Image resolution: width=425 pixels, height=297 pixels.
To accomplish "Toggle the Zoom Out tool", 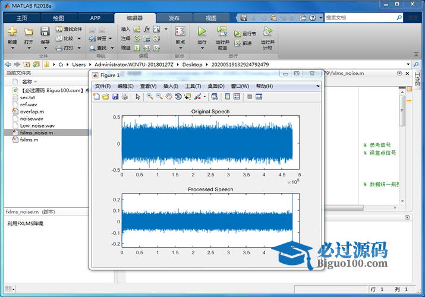I will tap(159, 97).
